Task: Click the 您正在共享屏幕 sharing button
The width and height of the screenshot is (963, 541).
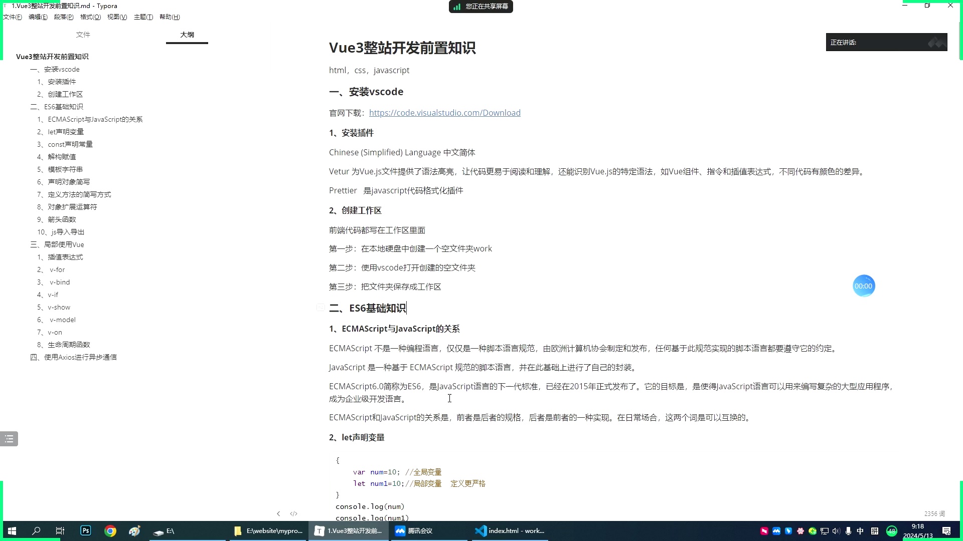Action: (480, 7)
